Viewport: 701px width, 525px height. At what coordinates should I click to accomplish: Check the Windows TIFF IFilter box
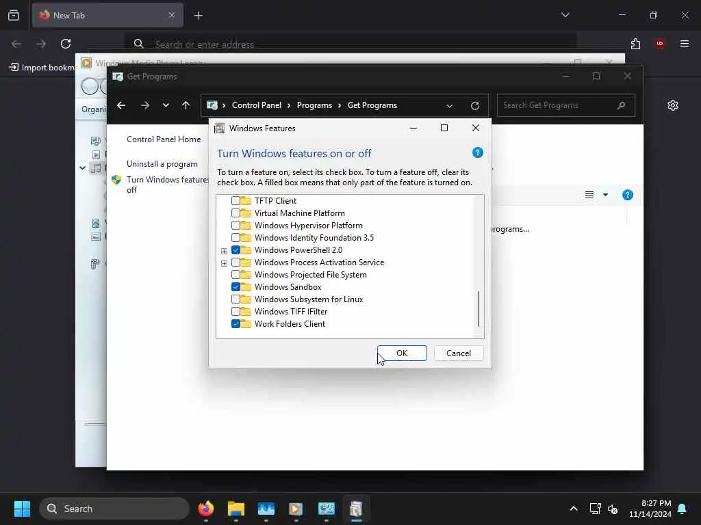point(235,311)
